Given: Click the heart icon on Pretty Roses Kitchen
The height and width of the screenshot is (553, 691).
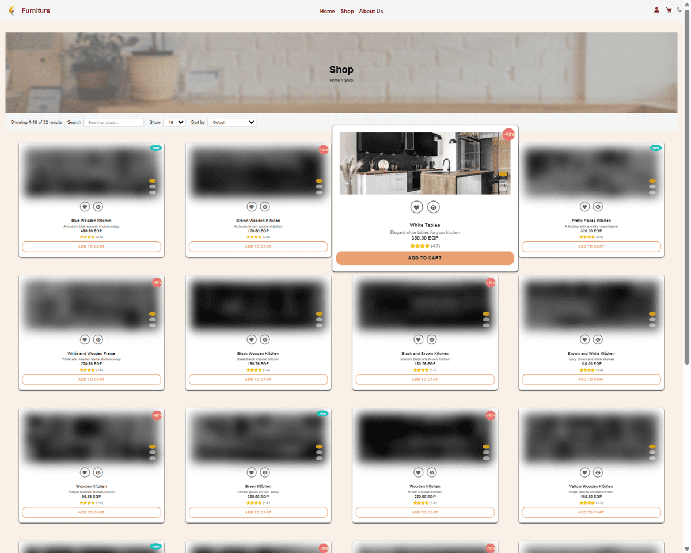Looking at the screenshot, I should point(584,206).
